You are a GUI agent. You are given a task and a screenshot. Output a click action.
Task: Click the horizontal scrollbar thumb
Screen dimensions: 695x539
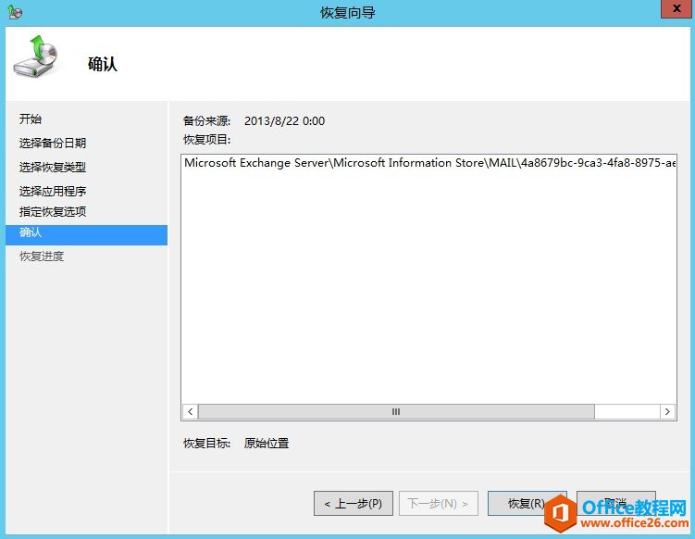coord(396,412)
